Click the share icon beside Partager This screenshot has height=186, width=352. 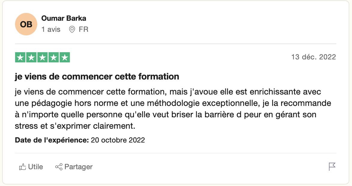[59, 167]
